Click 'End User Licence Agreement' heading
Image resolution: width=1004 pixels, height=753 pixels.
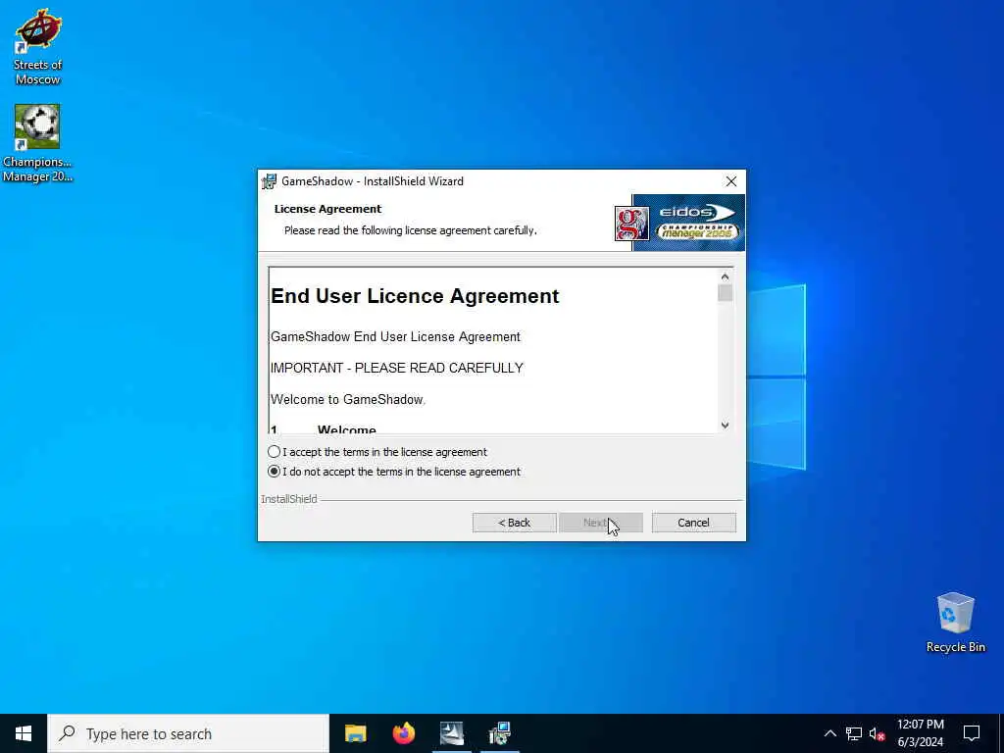pyautogui.click(x=415, y=296)
